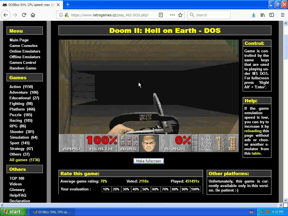This screenshot has height=216, width=288.
Task: Rate the game 100%
Action: point(195,189)
